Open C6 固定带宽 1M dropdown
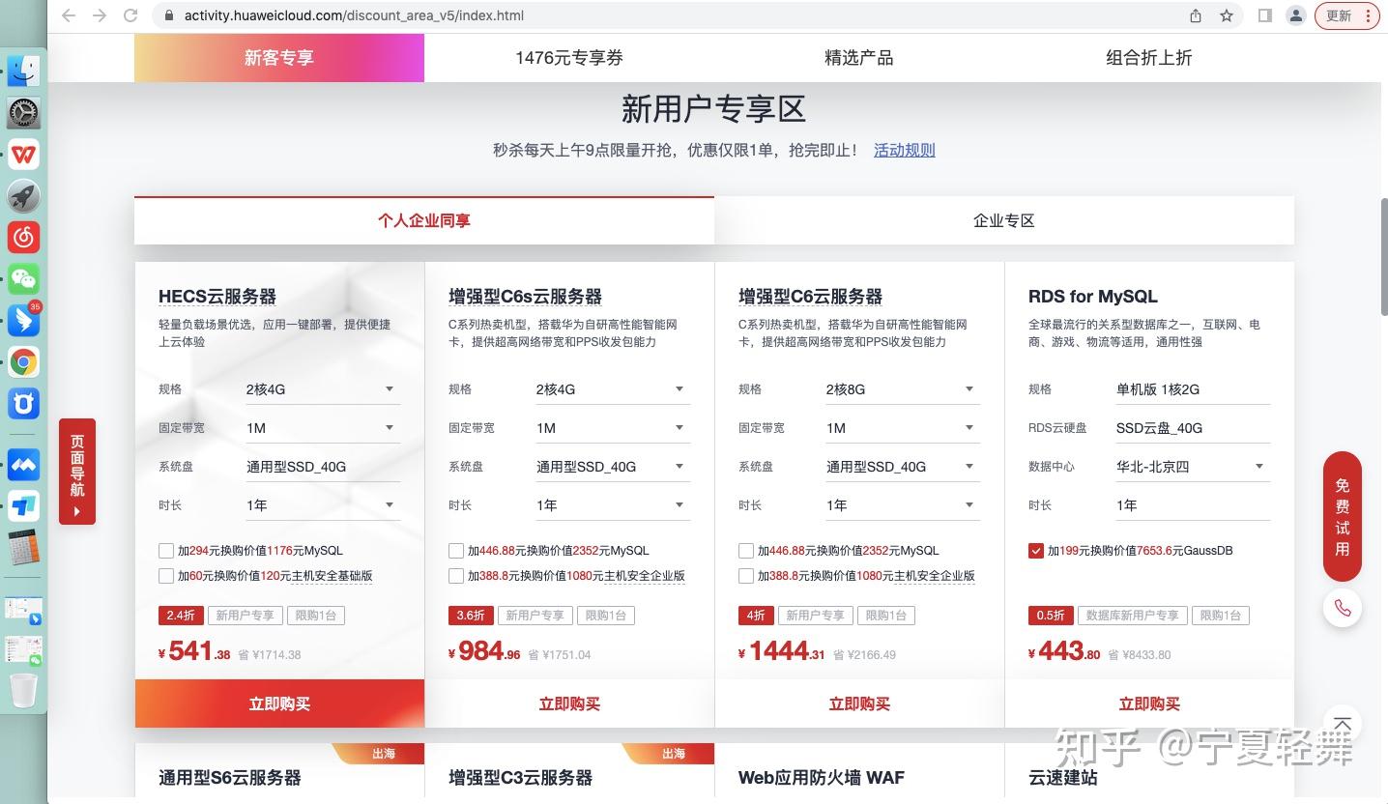This screenshot has height=804, width=1388. (x=901, y=428)
